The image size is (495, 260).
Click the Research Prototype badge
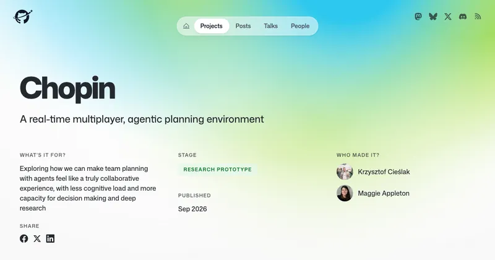click(218, 170)
